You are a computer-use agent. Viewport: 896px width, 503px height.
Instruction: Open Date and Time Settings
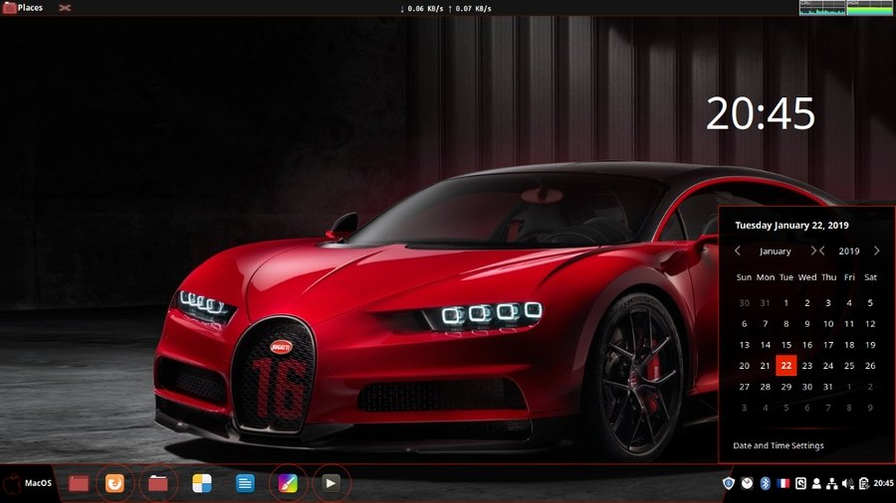[x=779, y=445]
